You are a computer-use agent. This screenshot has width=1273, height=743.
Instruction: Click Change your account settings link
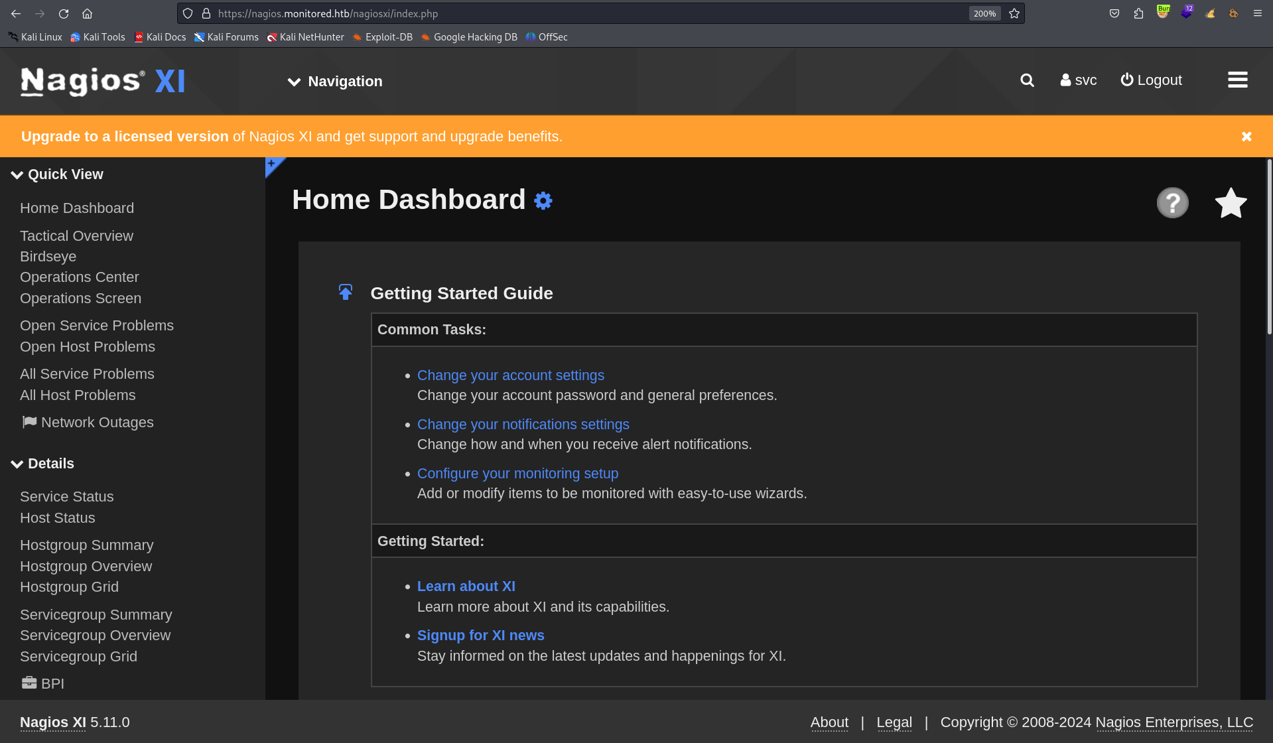point(511,375)
